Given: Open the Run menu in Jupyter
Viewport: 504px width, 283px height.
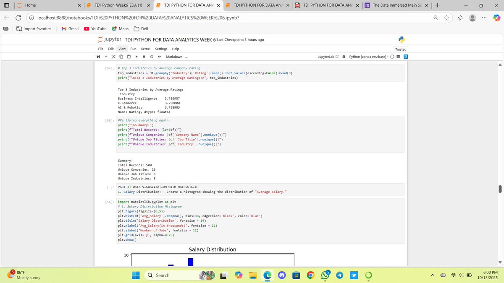Looking at the screenshot, I should [x=133, y=49].
